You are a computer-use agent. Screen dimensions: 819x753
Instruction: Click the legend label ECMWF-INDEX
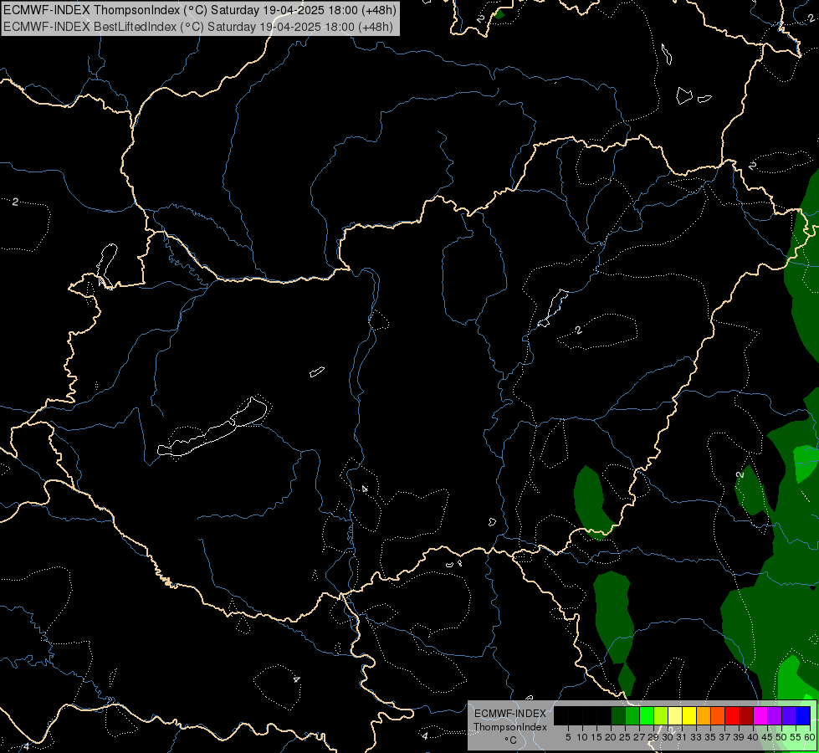(510, 714)
